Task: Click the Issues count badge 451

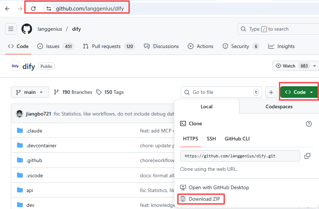Action: point(68,47)
